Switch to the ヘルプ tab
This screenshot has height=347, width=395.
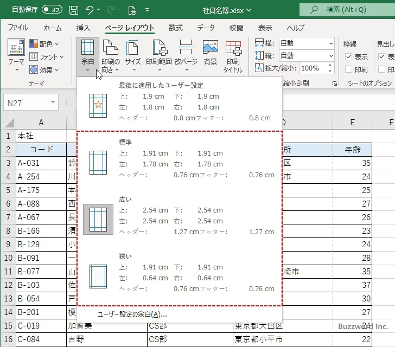[296, 28]
